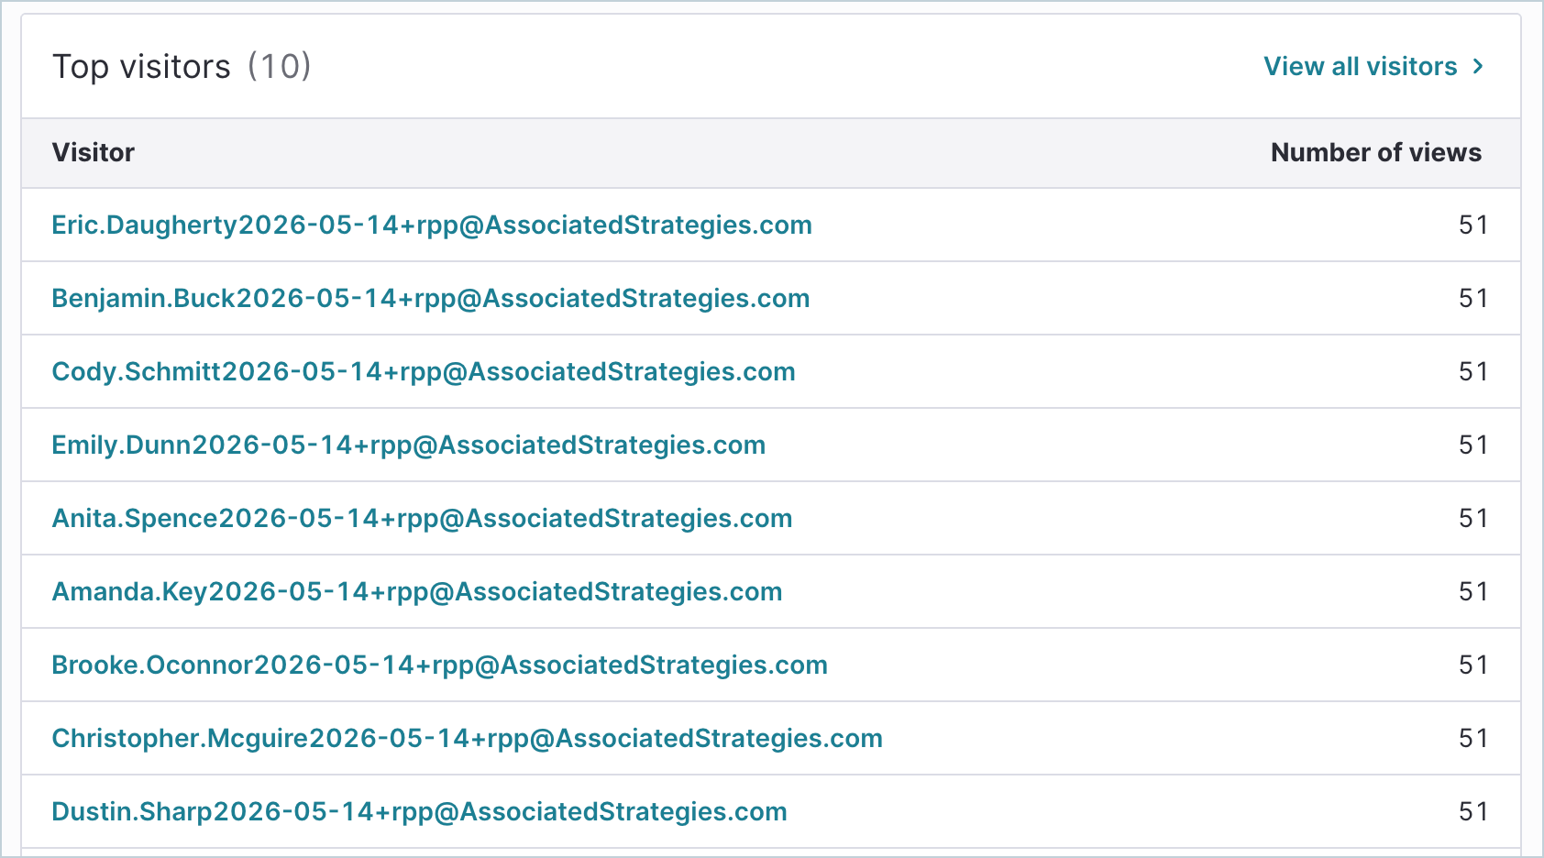View the Anita.Spence2026-05-14+rpp visitor
This screenshot has width=1544, height=858.
[423, 519]
